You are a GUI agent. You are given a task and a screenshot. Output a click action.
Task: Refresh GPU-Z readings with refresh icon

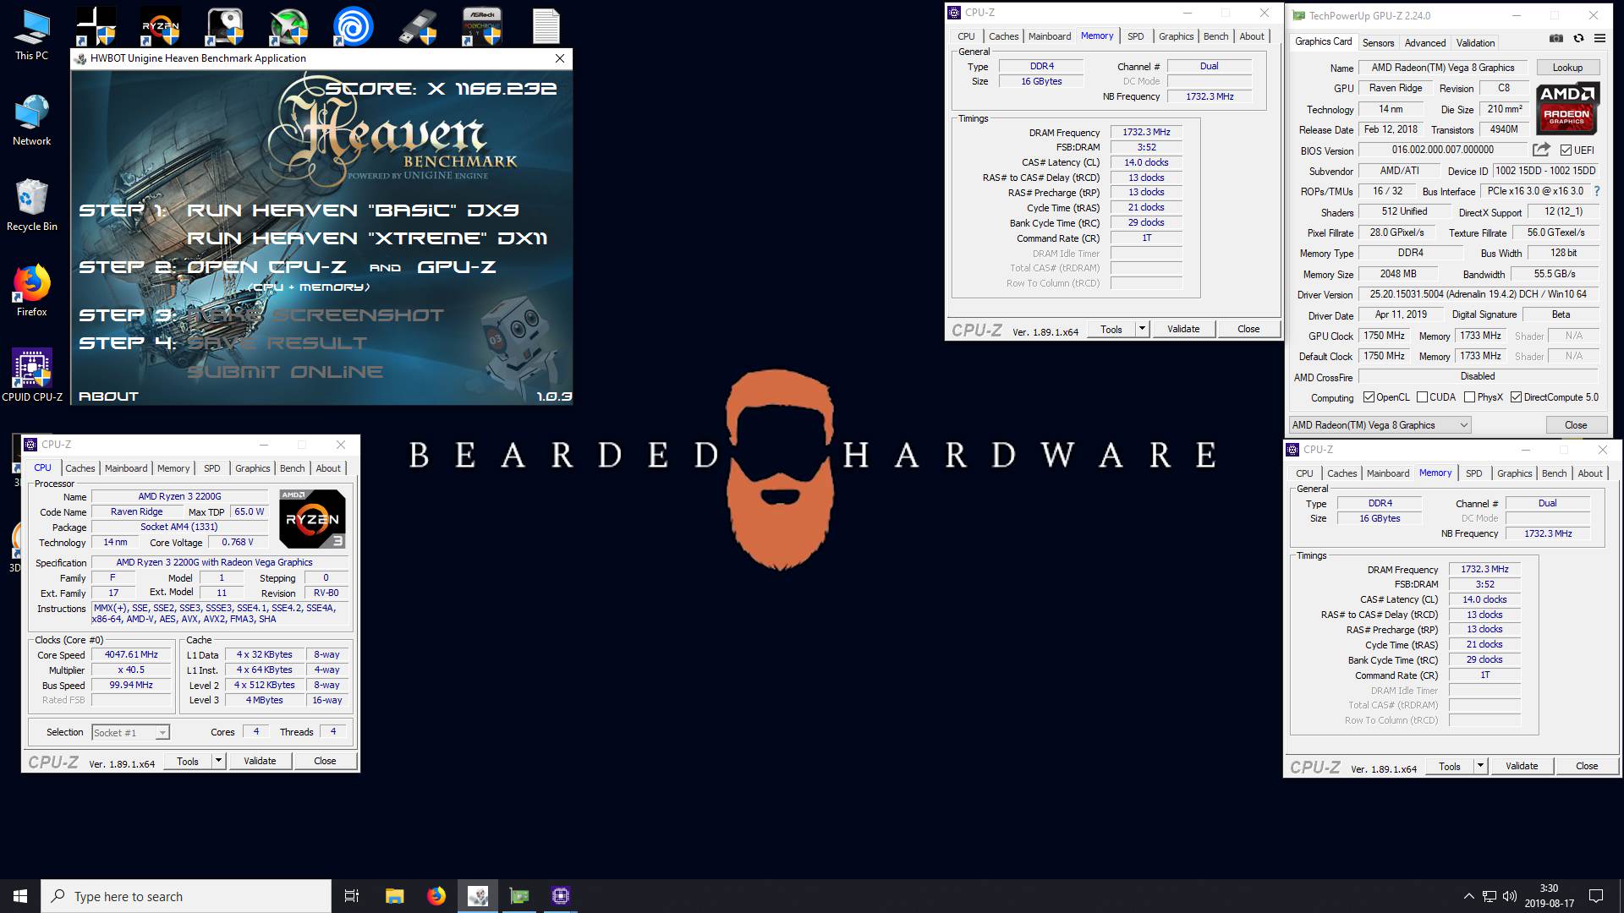pyautogui.click(x=1578, y=38)
